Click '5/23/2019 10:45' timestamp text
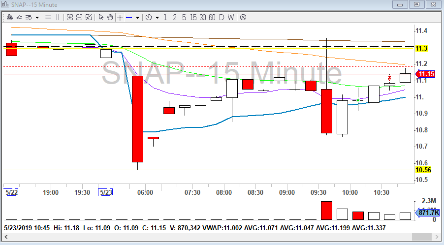This screenshot has width=444, height=245. (x=27, y=228)
